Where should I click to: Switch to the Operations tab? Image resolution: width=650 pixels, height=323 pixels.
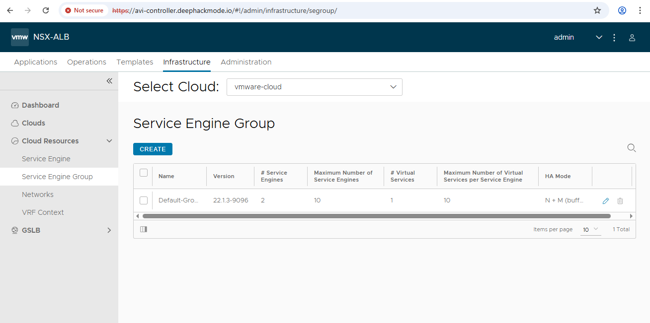click(86, 62)
